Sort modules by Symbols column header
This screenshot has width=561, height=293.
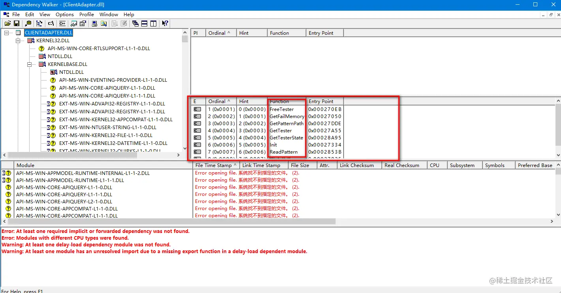[499, 165]
